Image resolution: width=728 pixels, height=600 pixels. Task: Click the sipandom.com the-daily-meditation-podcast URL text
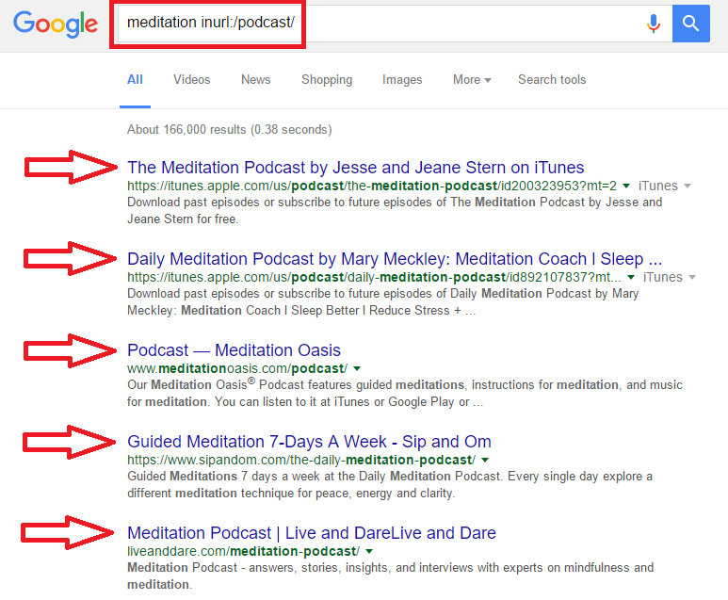(301, 460)
